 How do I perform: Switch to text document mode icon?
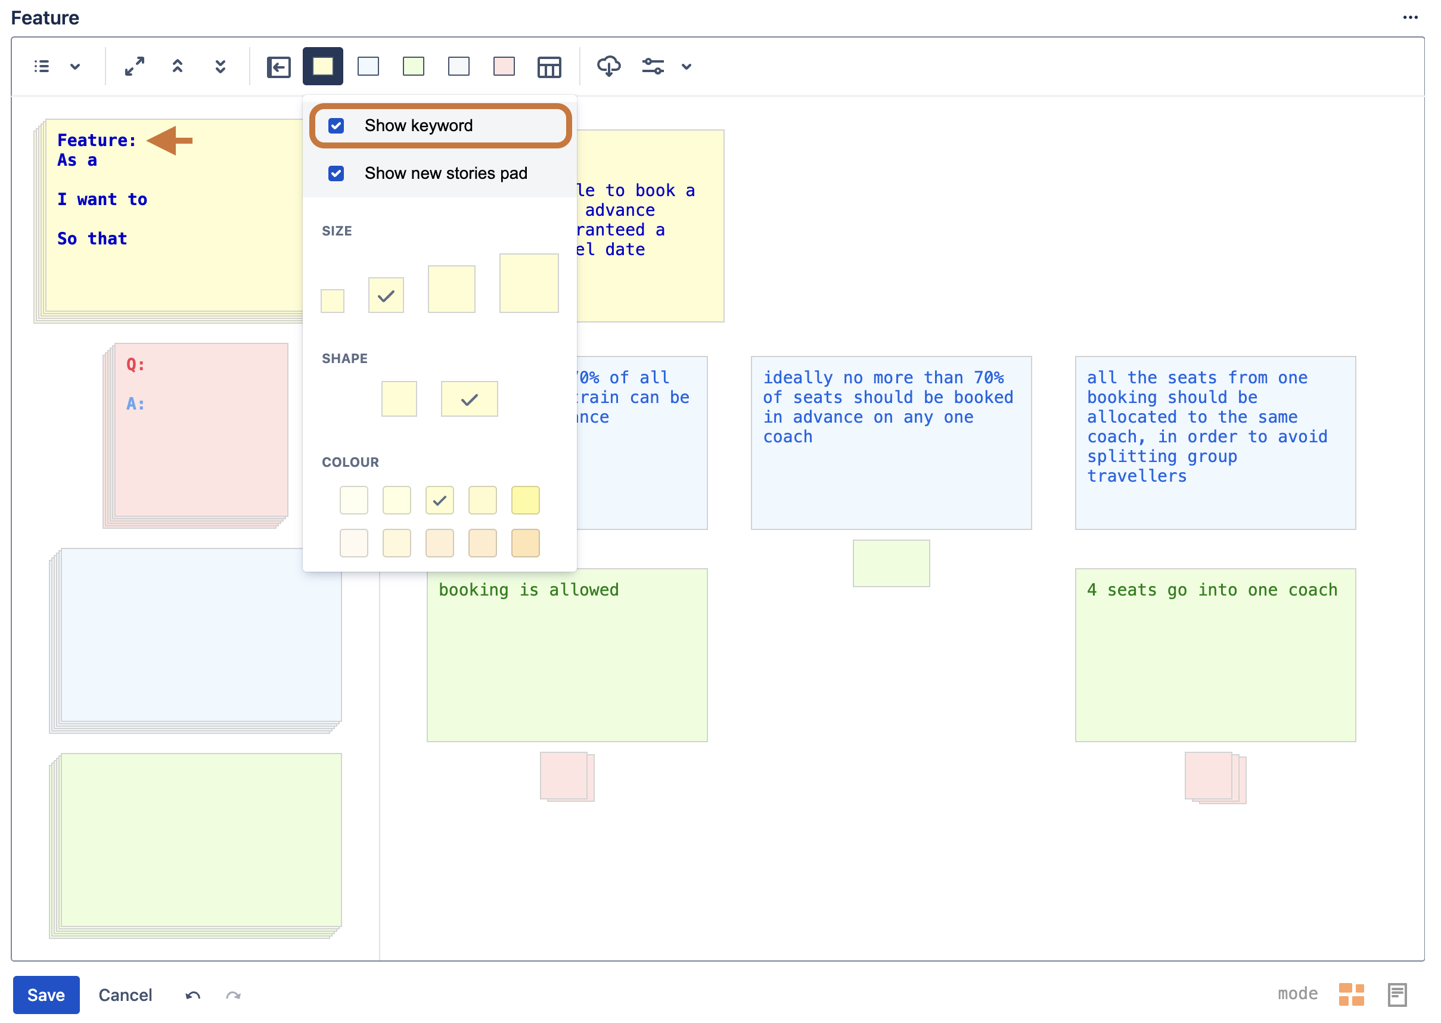point(1397,994)
